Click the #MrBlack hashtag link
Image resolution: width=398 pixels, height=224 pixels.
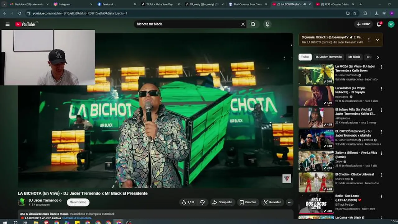pos(108,214)
